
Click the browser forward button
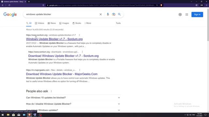6,5
